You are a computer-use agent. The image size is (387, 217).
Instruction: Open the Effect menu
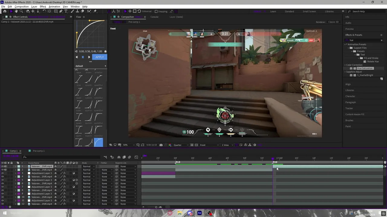coord(43,7)
